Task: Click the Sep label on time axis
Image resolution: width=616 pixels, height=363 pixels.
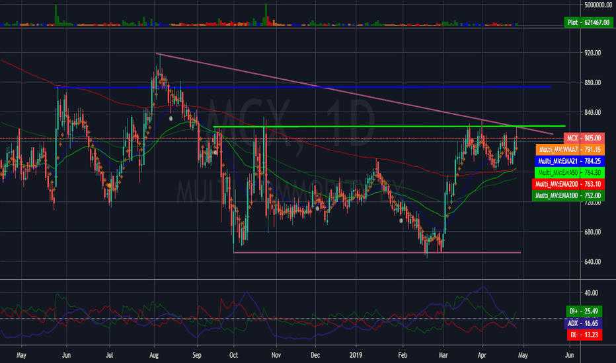Action: pyautogui.click(x=197, y=355)
